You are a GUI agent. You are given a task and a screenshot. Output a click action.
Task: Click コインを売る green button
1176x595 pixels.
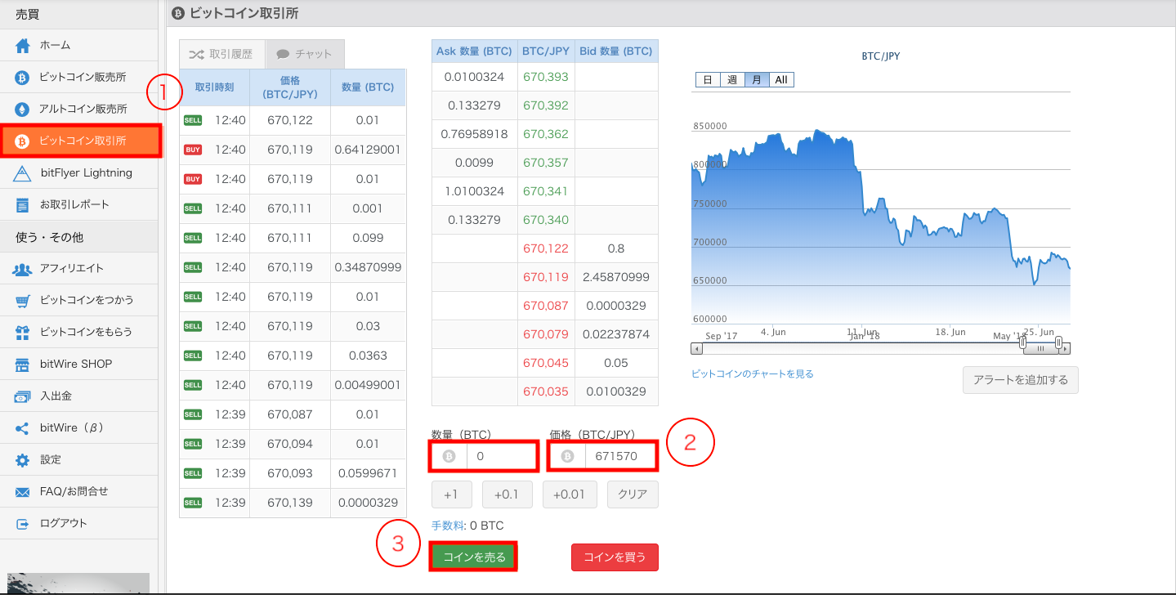tap(474, 557)
